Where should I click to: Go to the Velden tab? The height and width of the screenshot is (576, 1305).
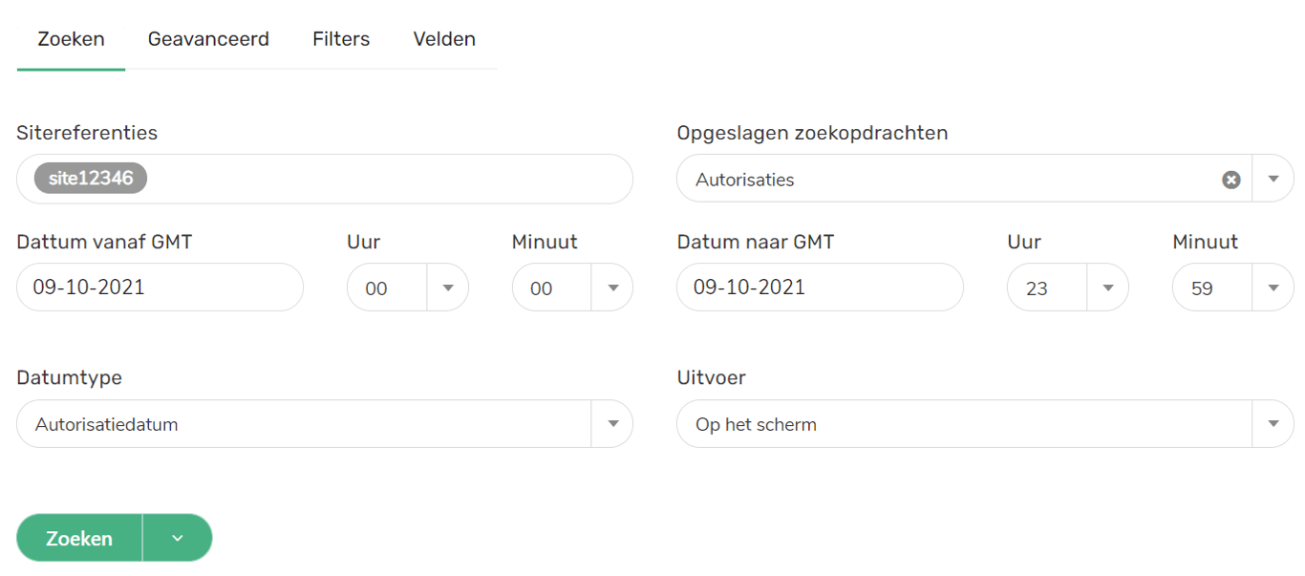point(444,39)
